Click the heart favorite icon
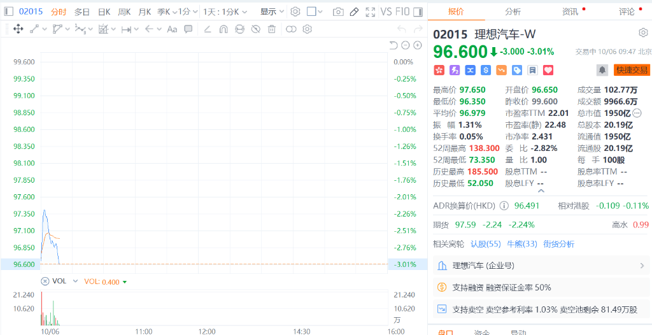Image resolution: width=652 pixels, height=335 pixels. [x=548, y=70]
